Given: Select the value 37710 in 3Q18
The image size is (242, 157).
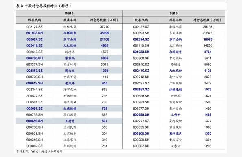Looking at the screenshot, I should 105,27.
